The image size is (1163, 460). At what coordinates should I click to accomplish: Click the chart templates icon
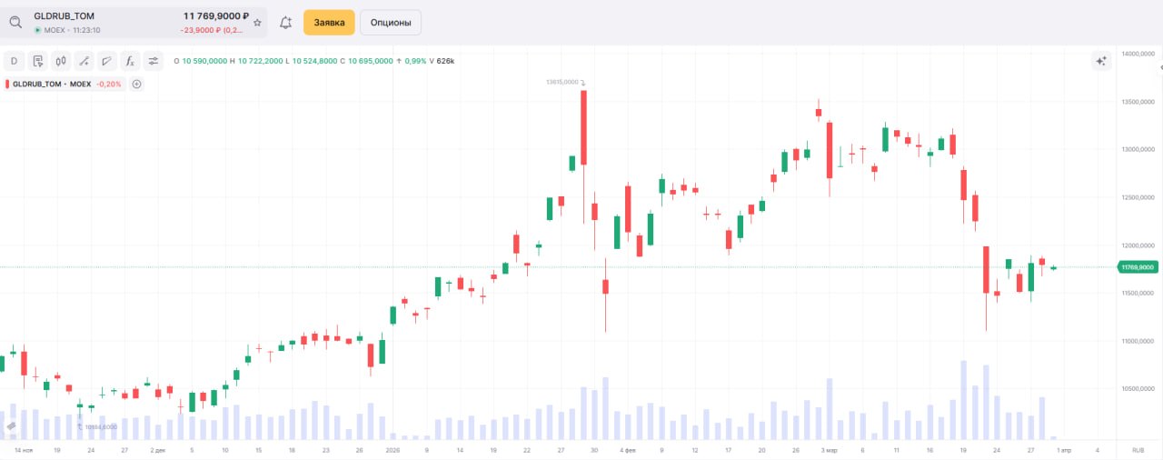38,61
